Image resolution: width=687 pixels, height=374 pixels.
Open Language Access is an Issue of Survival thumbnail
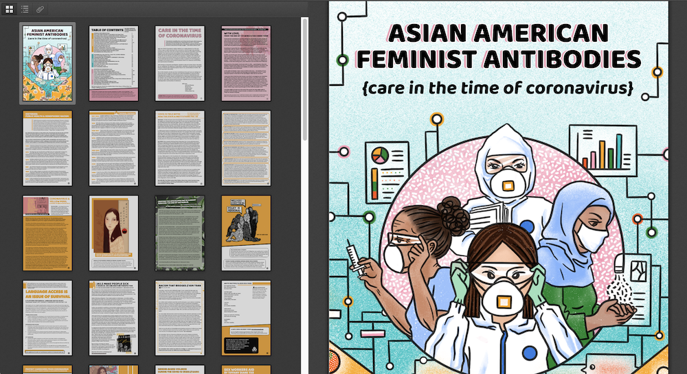(x=47, y=318)
